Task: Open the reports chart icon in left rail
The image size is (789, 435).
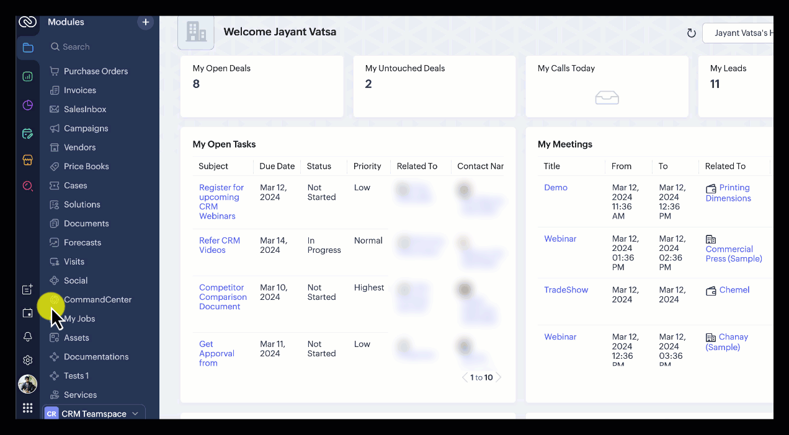Action: [27, 77]
